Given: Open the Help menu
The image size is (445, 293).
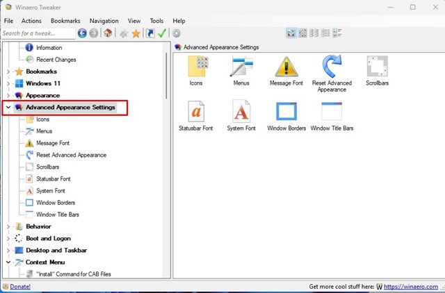Looking at the screenshot, I should [x=179, y=21].
